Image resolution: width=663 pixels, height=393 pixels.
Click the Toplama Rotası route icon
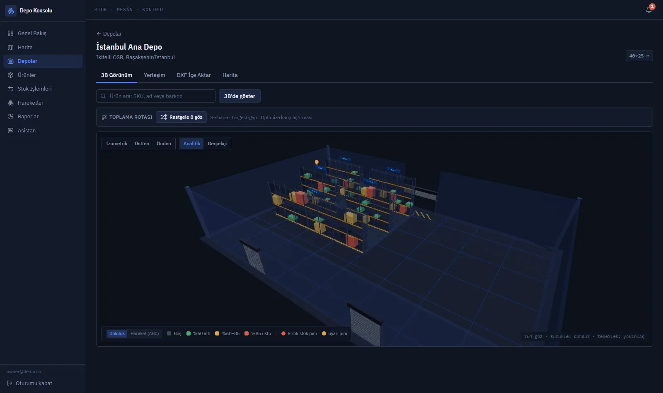(x=104, y=117)
